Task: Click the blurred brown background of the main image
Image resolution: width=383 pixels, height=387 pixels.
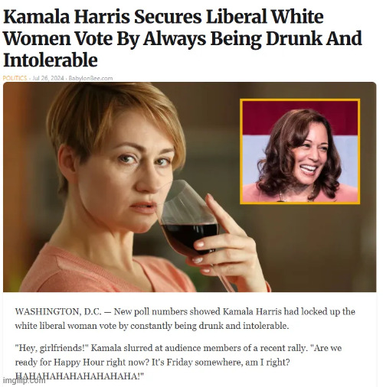Action: click(306, 250)
